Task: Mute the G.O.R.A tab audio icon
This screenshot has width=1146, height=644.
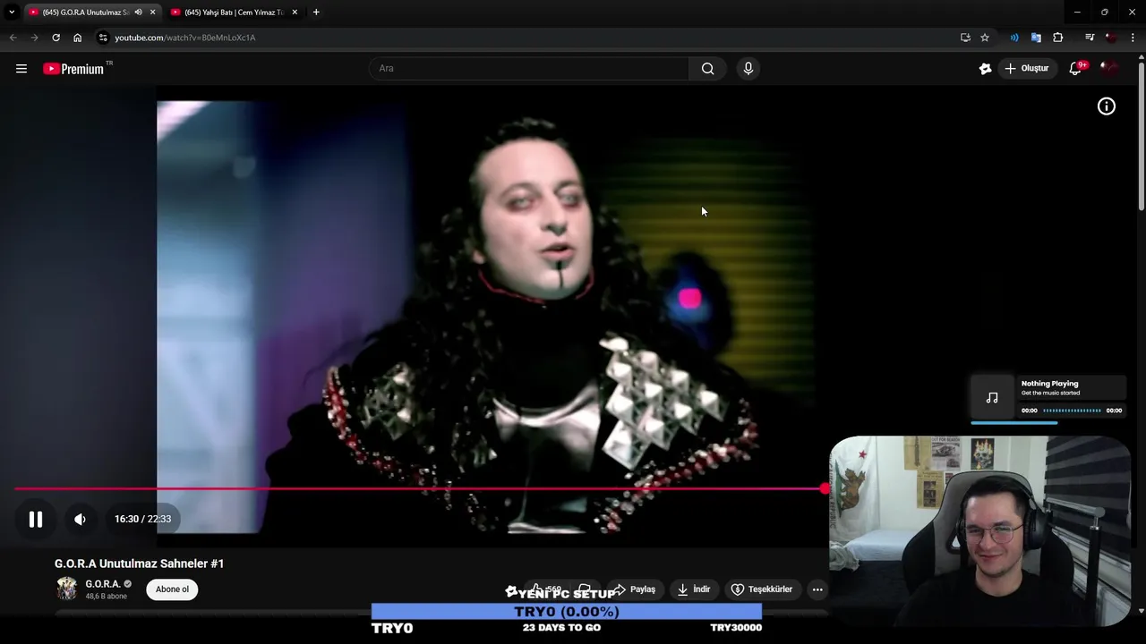Action: (138, 13)
